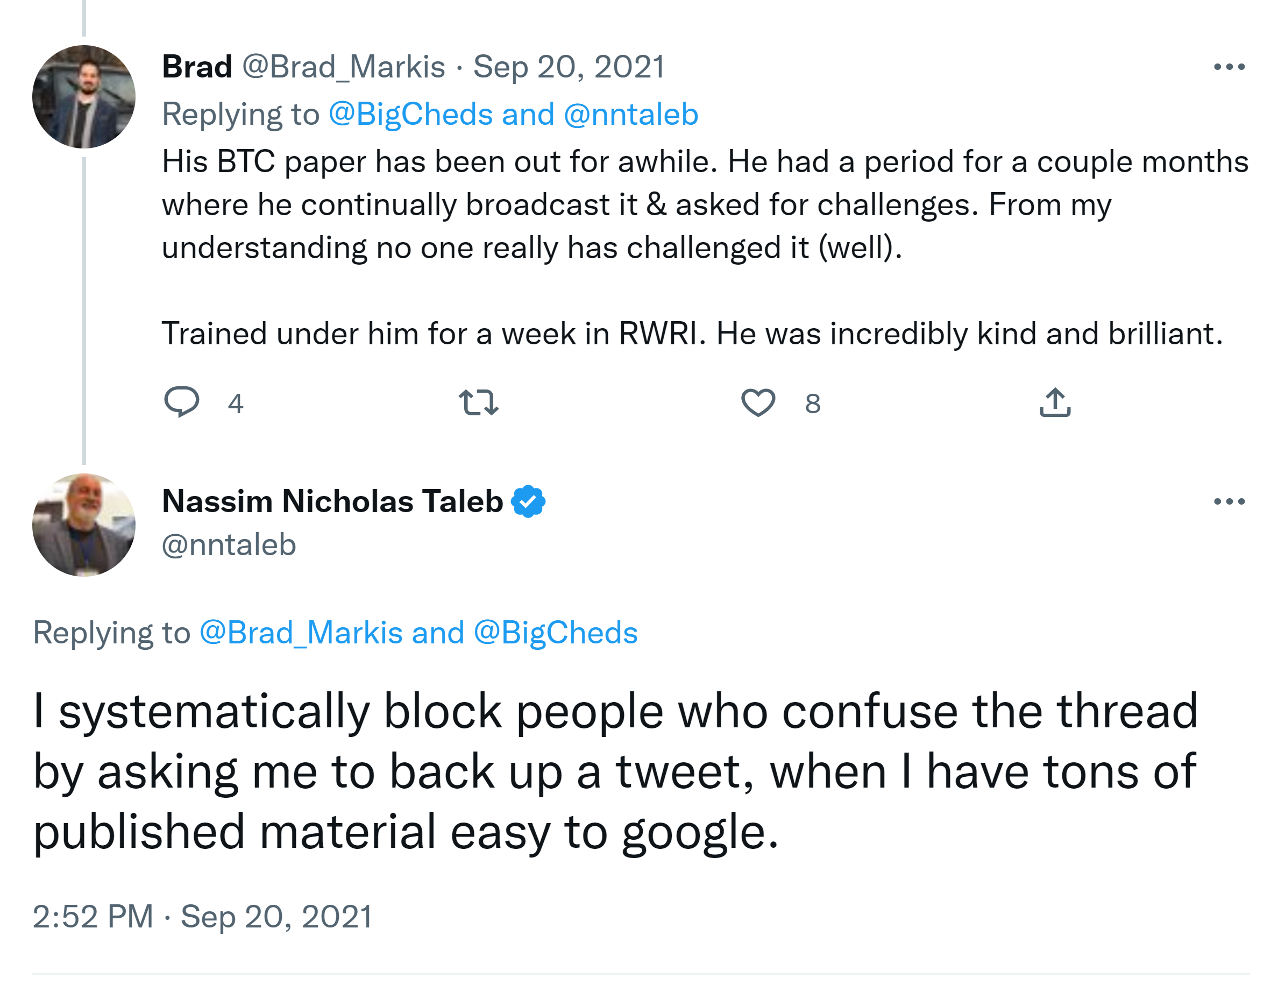Click Taleb's tweet text about blocking people
The height and width of the screenshot is (999, 1278).
[x=614, y=771]
